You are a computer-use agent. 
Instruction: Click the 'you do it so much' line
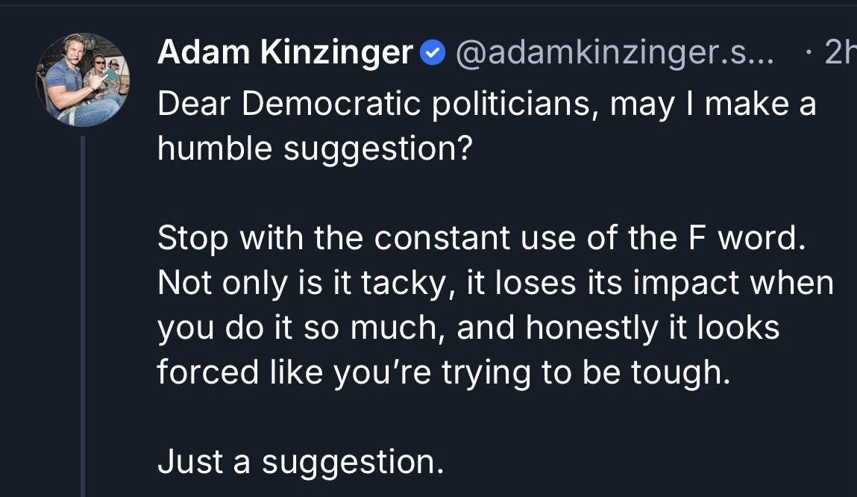tap(468, 328)
